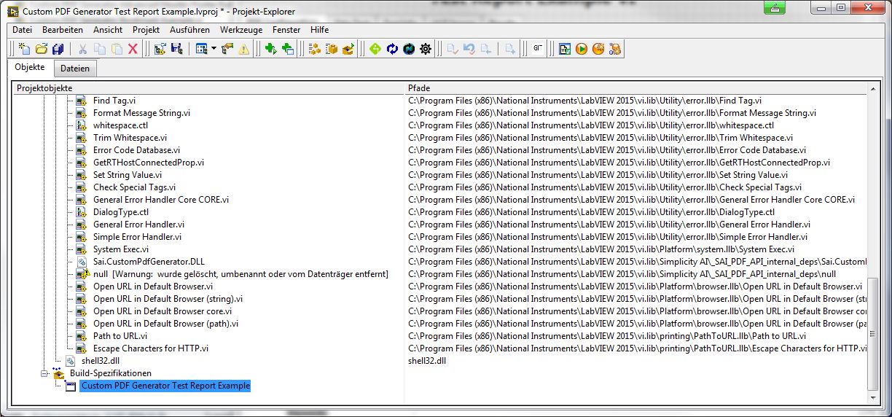Select System Exec.vi in tree
Viewport: 892px width, 417px height.
click(121, 249)
